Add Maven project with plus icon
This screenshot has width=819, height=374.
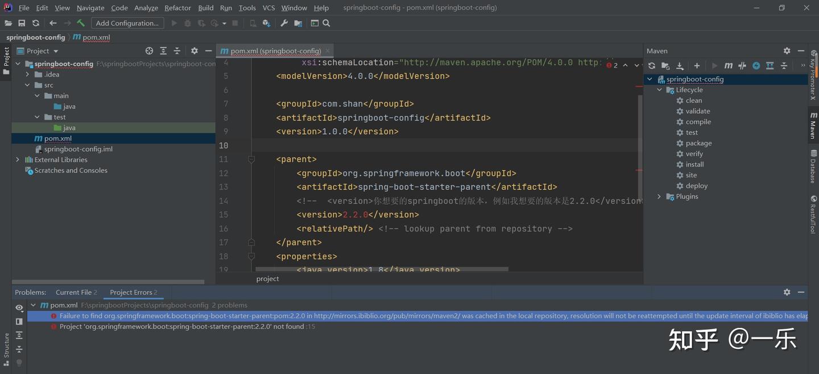coord(697,66)
